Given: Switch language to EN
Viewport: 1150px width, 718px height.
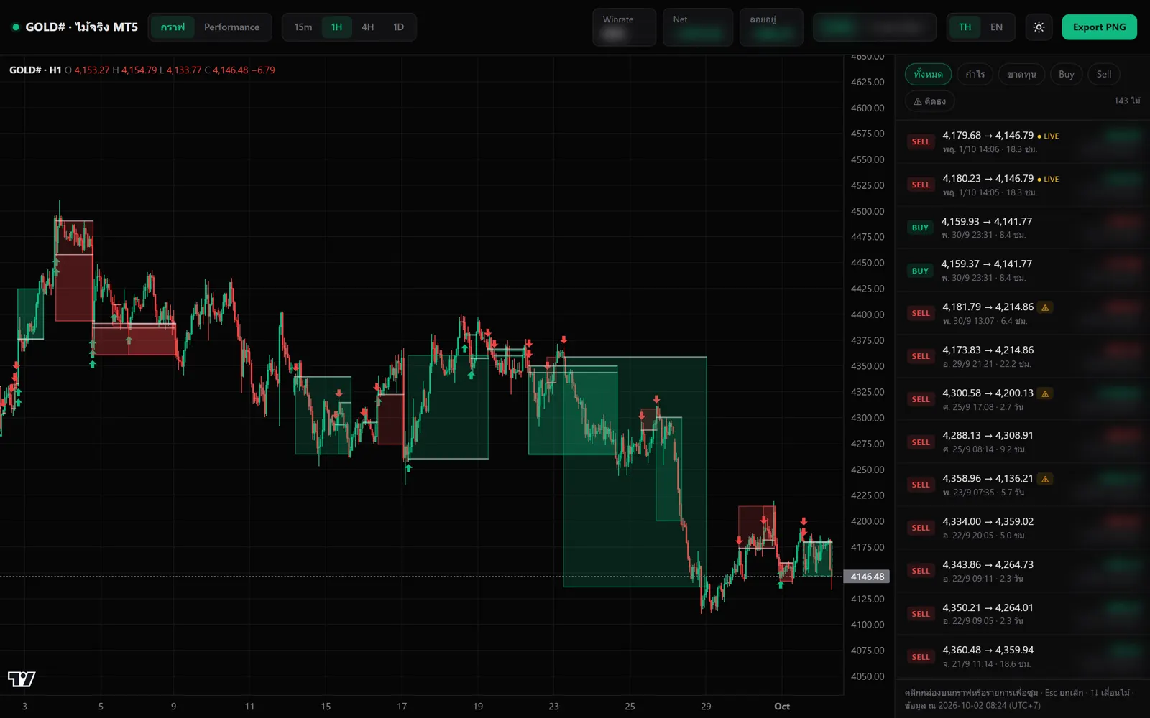Looking at the screenshot, I should tap(996, 27).
